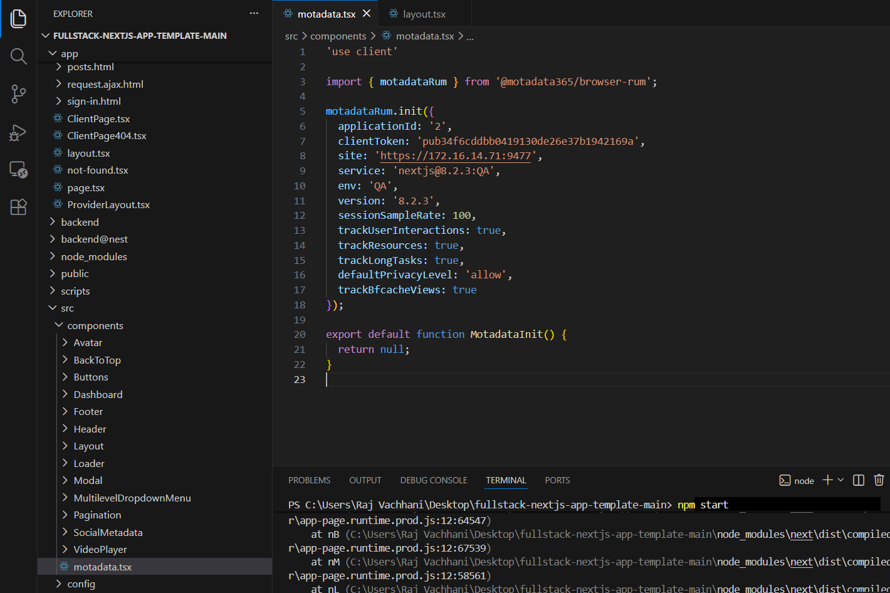Expand the MultilevelDropdownMenu folder
Image resolution: width=890 pixels, height=593 pixels.
click(x=155, y=498)
